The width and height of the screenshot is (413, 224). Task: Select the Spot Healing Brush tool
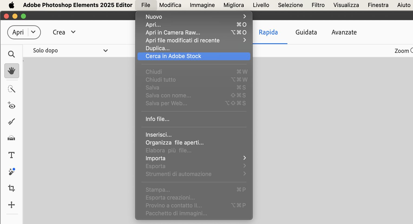coord(11,172)
